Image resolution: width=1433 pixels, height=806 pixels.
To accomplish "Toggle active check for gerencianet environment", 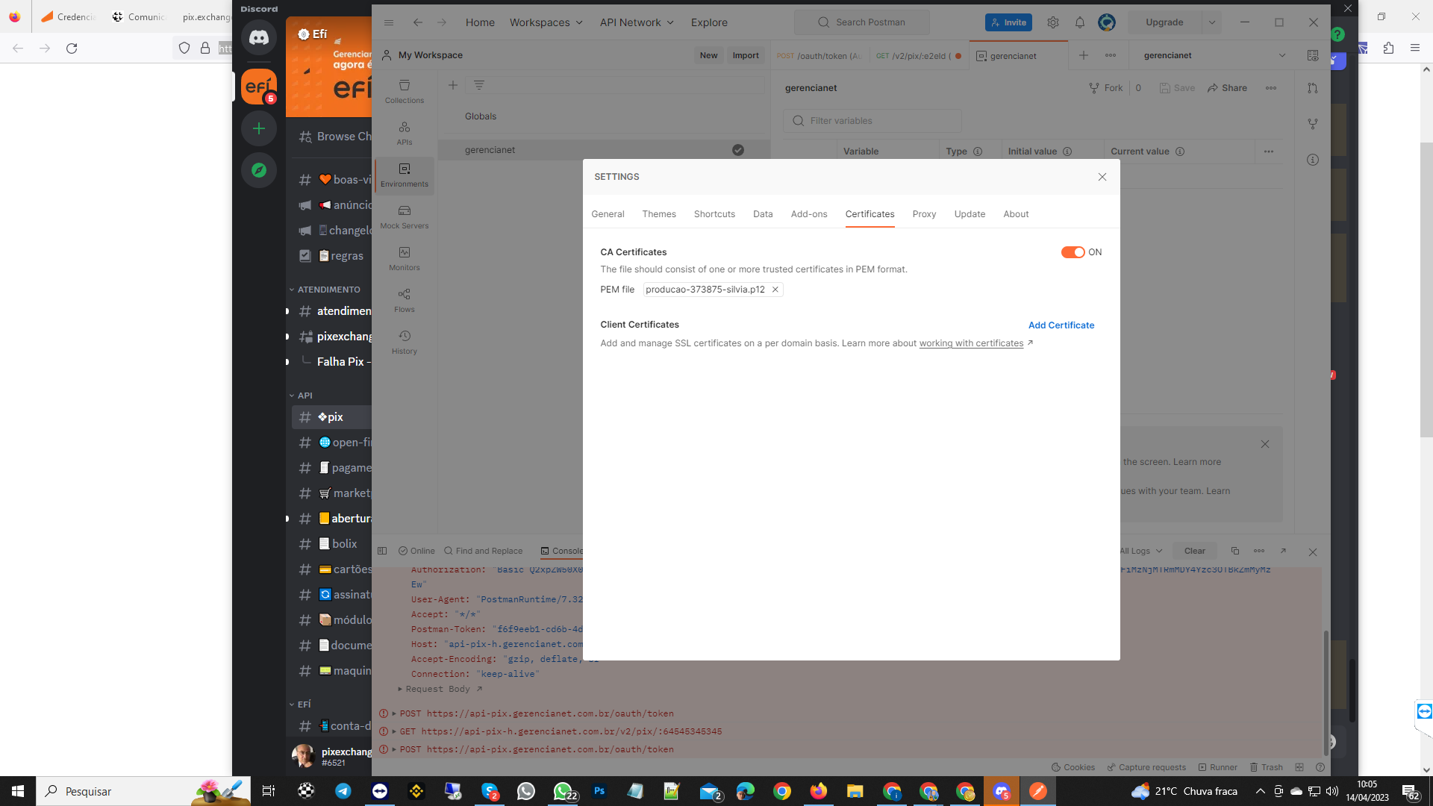I will click(737, 150).
